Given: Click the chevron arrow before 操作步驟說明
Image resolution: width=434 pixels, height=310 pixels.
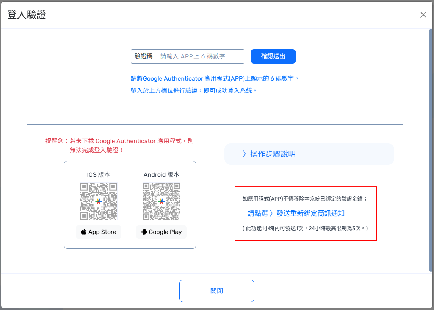Looking at the screenshot, I should pyautogui.click(x=244, y=154).
